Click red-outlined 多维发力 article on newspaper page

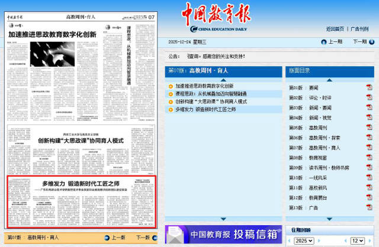pyautogui.click(x=80, y=201)
